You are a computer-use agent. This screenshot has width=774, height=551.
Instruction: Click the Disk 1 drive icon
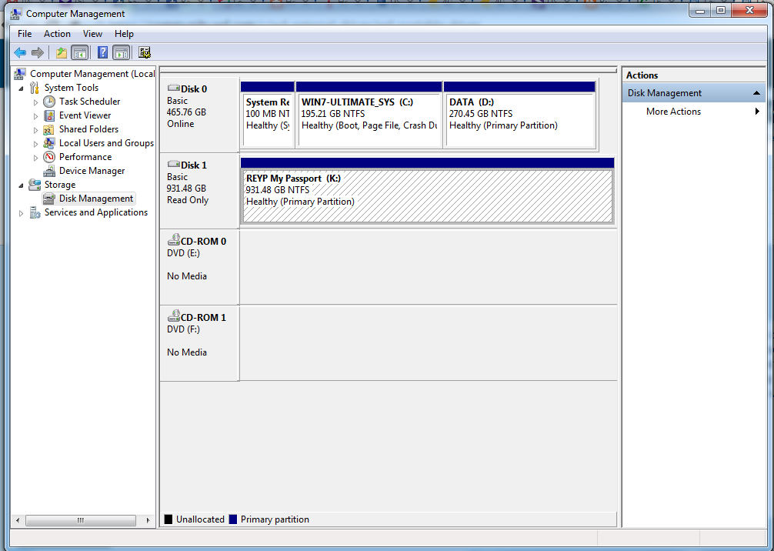coord(173,164)
